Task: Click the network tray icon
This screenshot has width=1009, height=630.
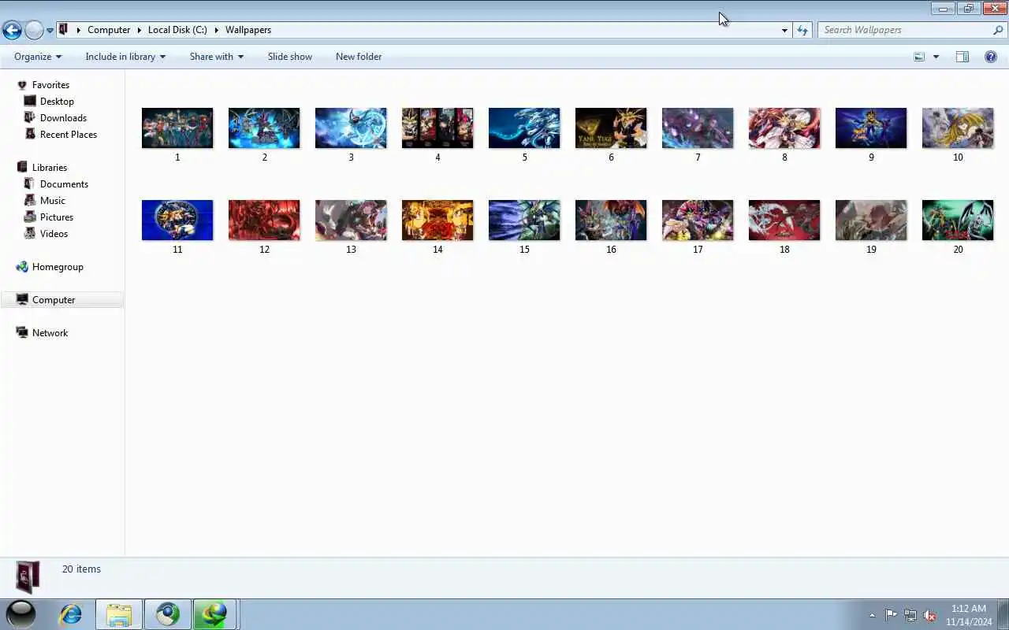Action: [x=910, y=615]
